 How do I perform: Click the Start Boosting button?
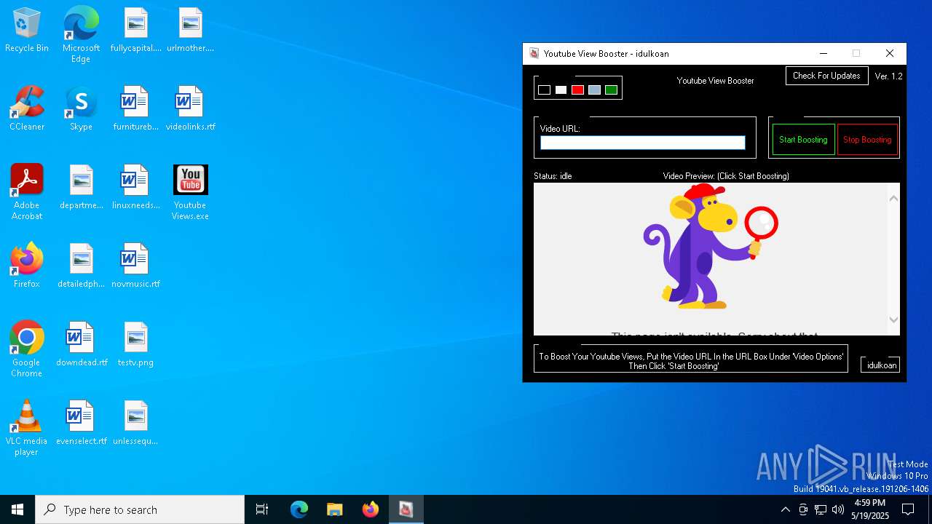coord(803,140)
